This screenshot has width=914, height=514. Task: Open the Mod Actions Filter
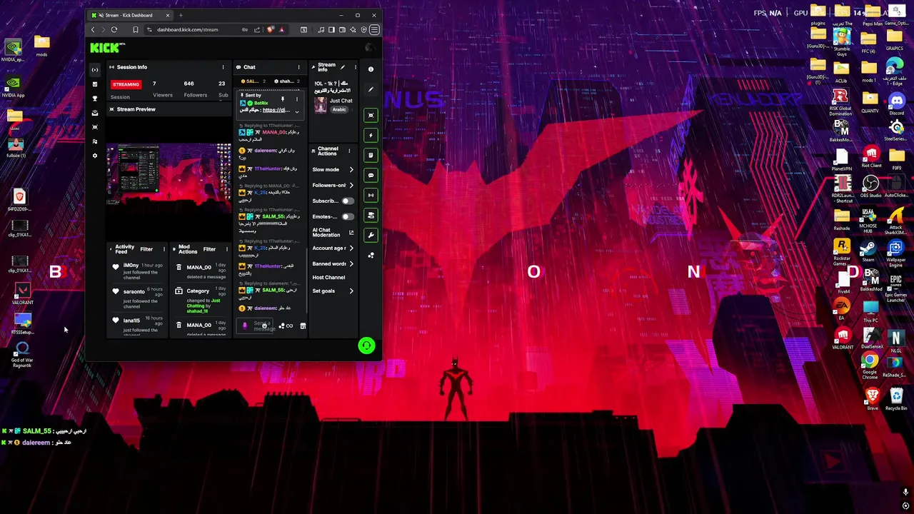209,249
